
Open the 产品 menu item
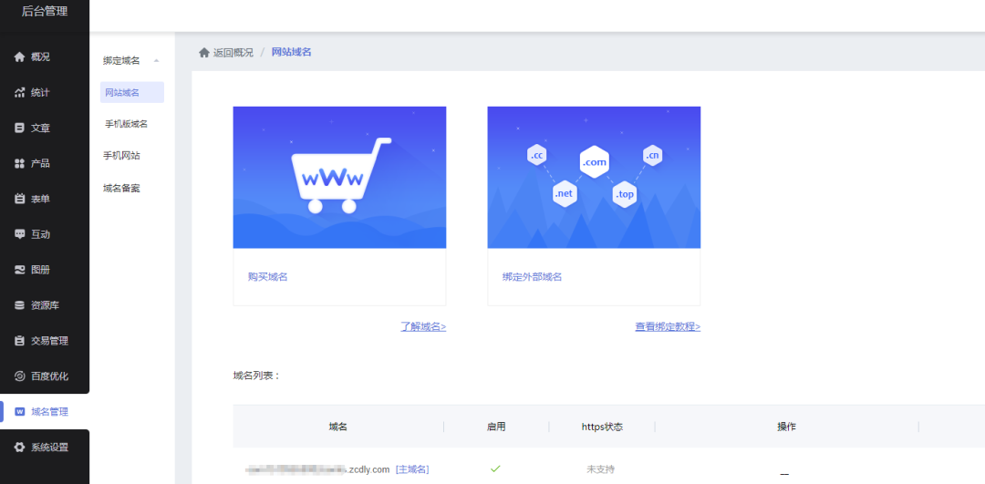click(45, 163)
